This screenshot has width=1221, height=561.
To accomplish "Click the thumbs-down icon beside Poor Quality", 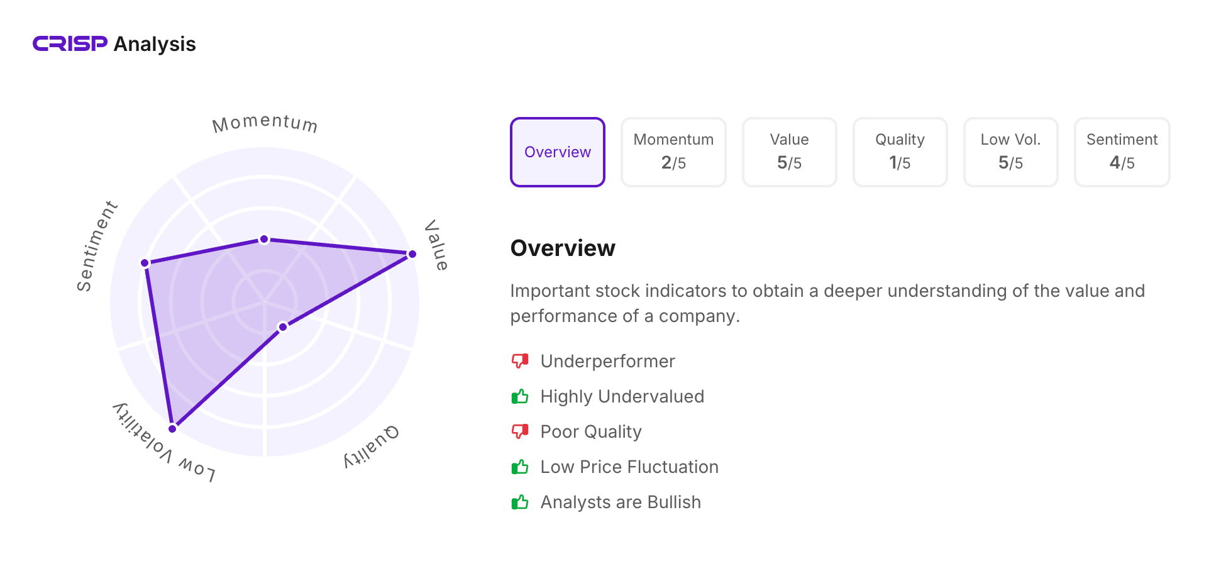I will pyautogui.click(x=520, y=431).
